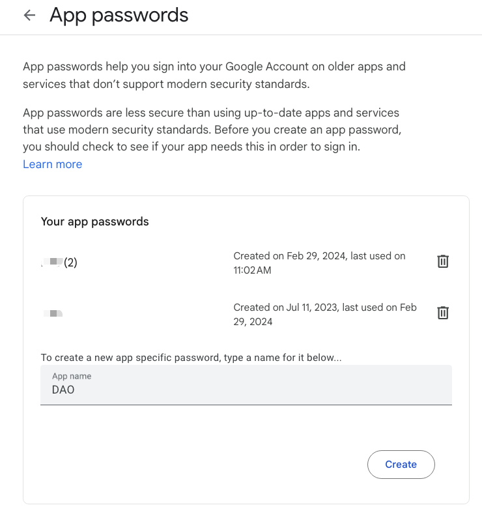Click the 'you should check' sentence before Learn more

pyautogui.click(x=191, y=147)
